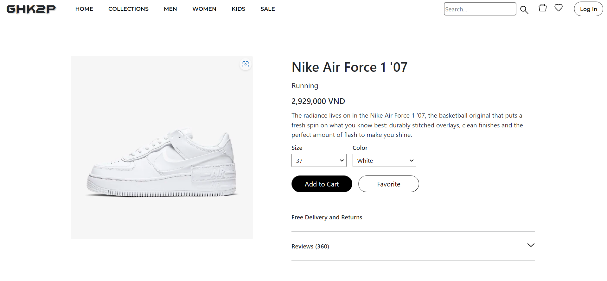This screenshot has height=281, width=607.
Task: Click the Favorite button
Action: (x=389, y=184)
